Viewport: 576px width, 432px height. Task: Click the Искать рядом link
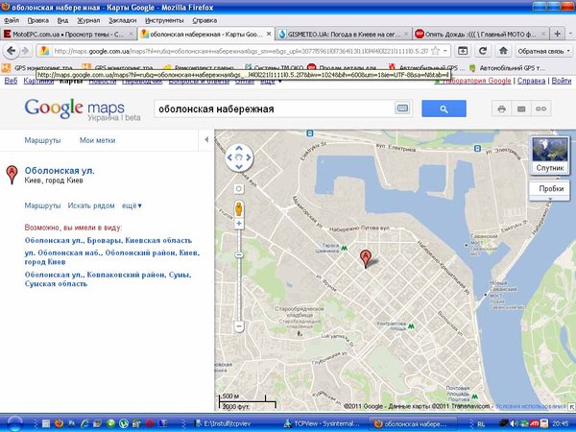91,205
